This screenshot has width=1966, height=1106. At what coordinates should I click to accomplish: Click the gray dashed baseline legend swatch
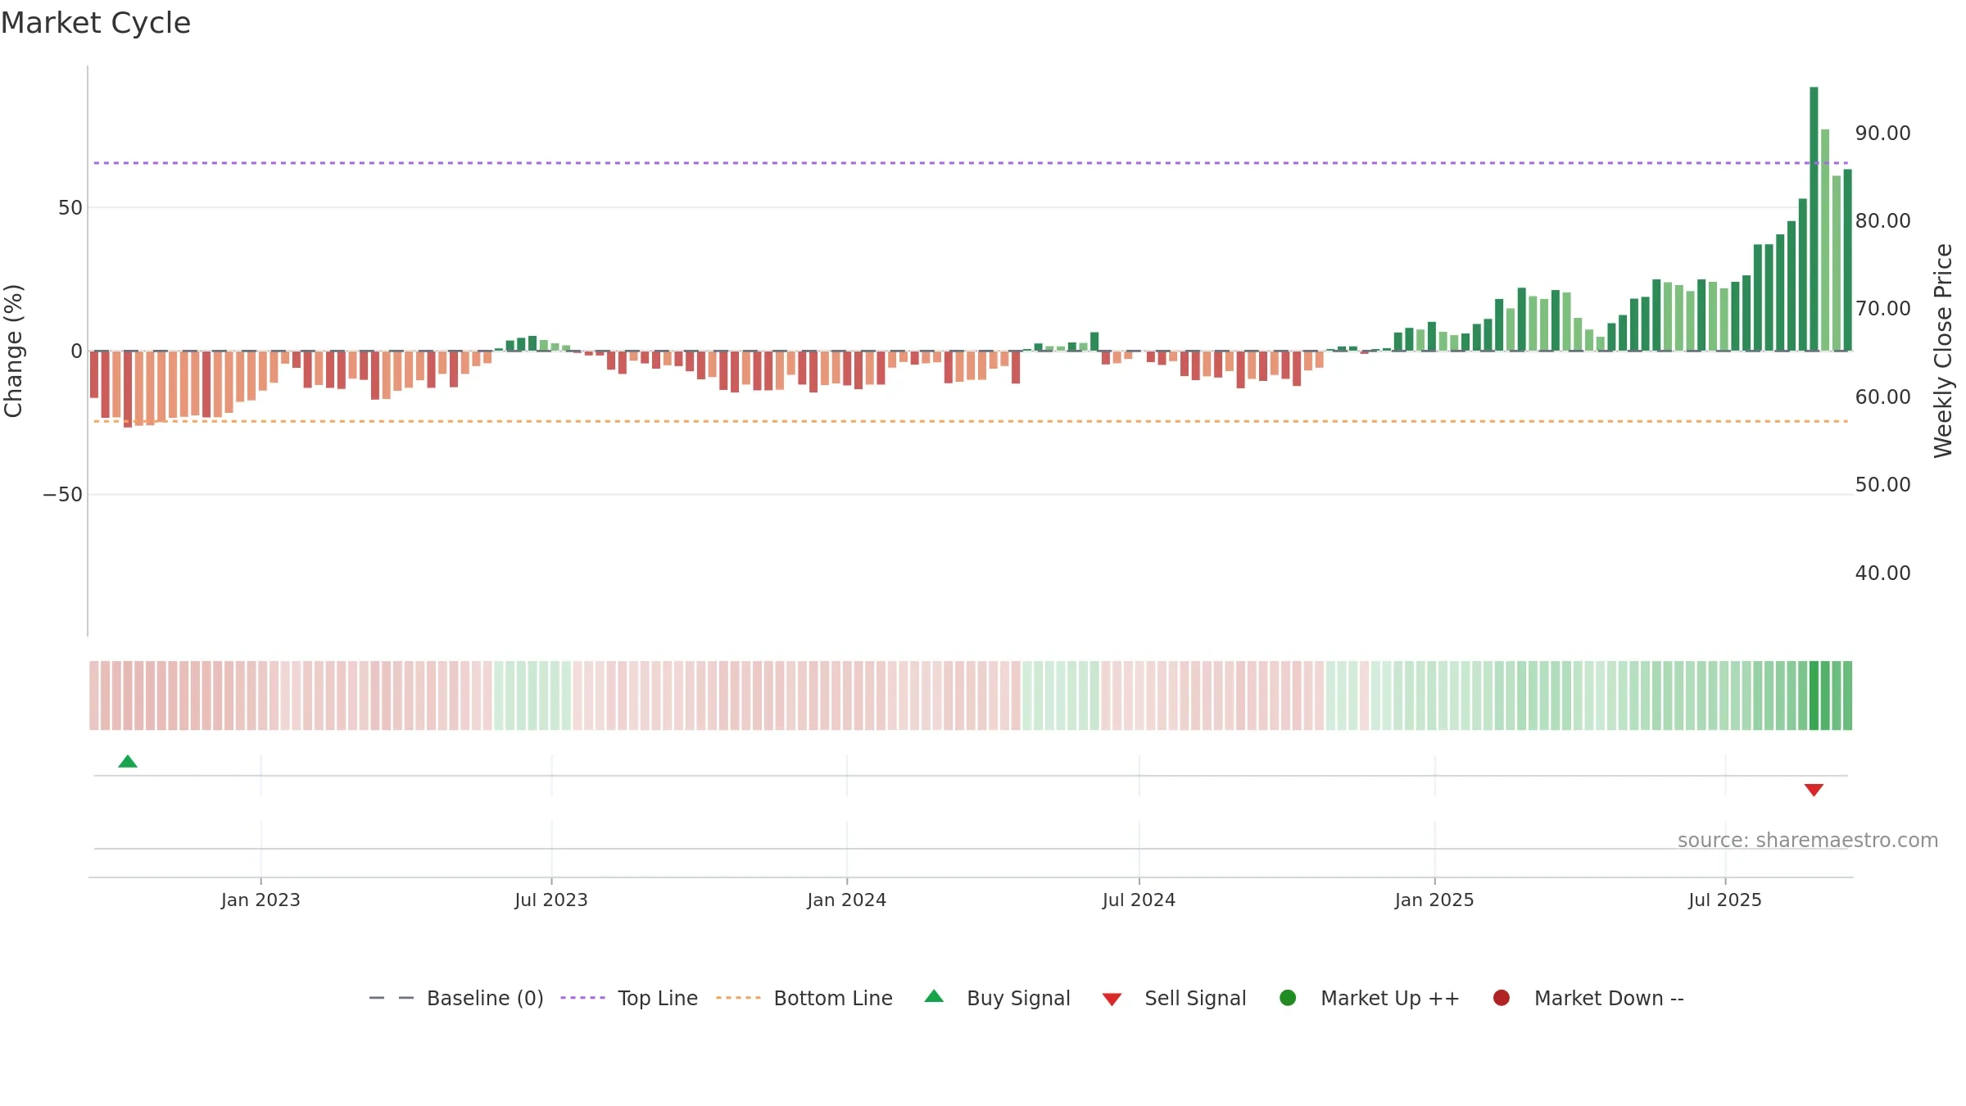click(x=392, y=998)
